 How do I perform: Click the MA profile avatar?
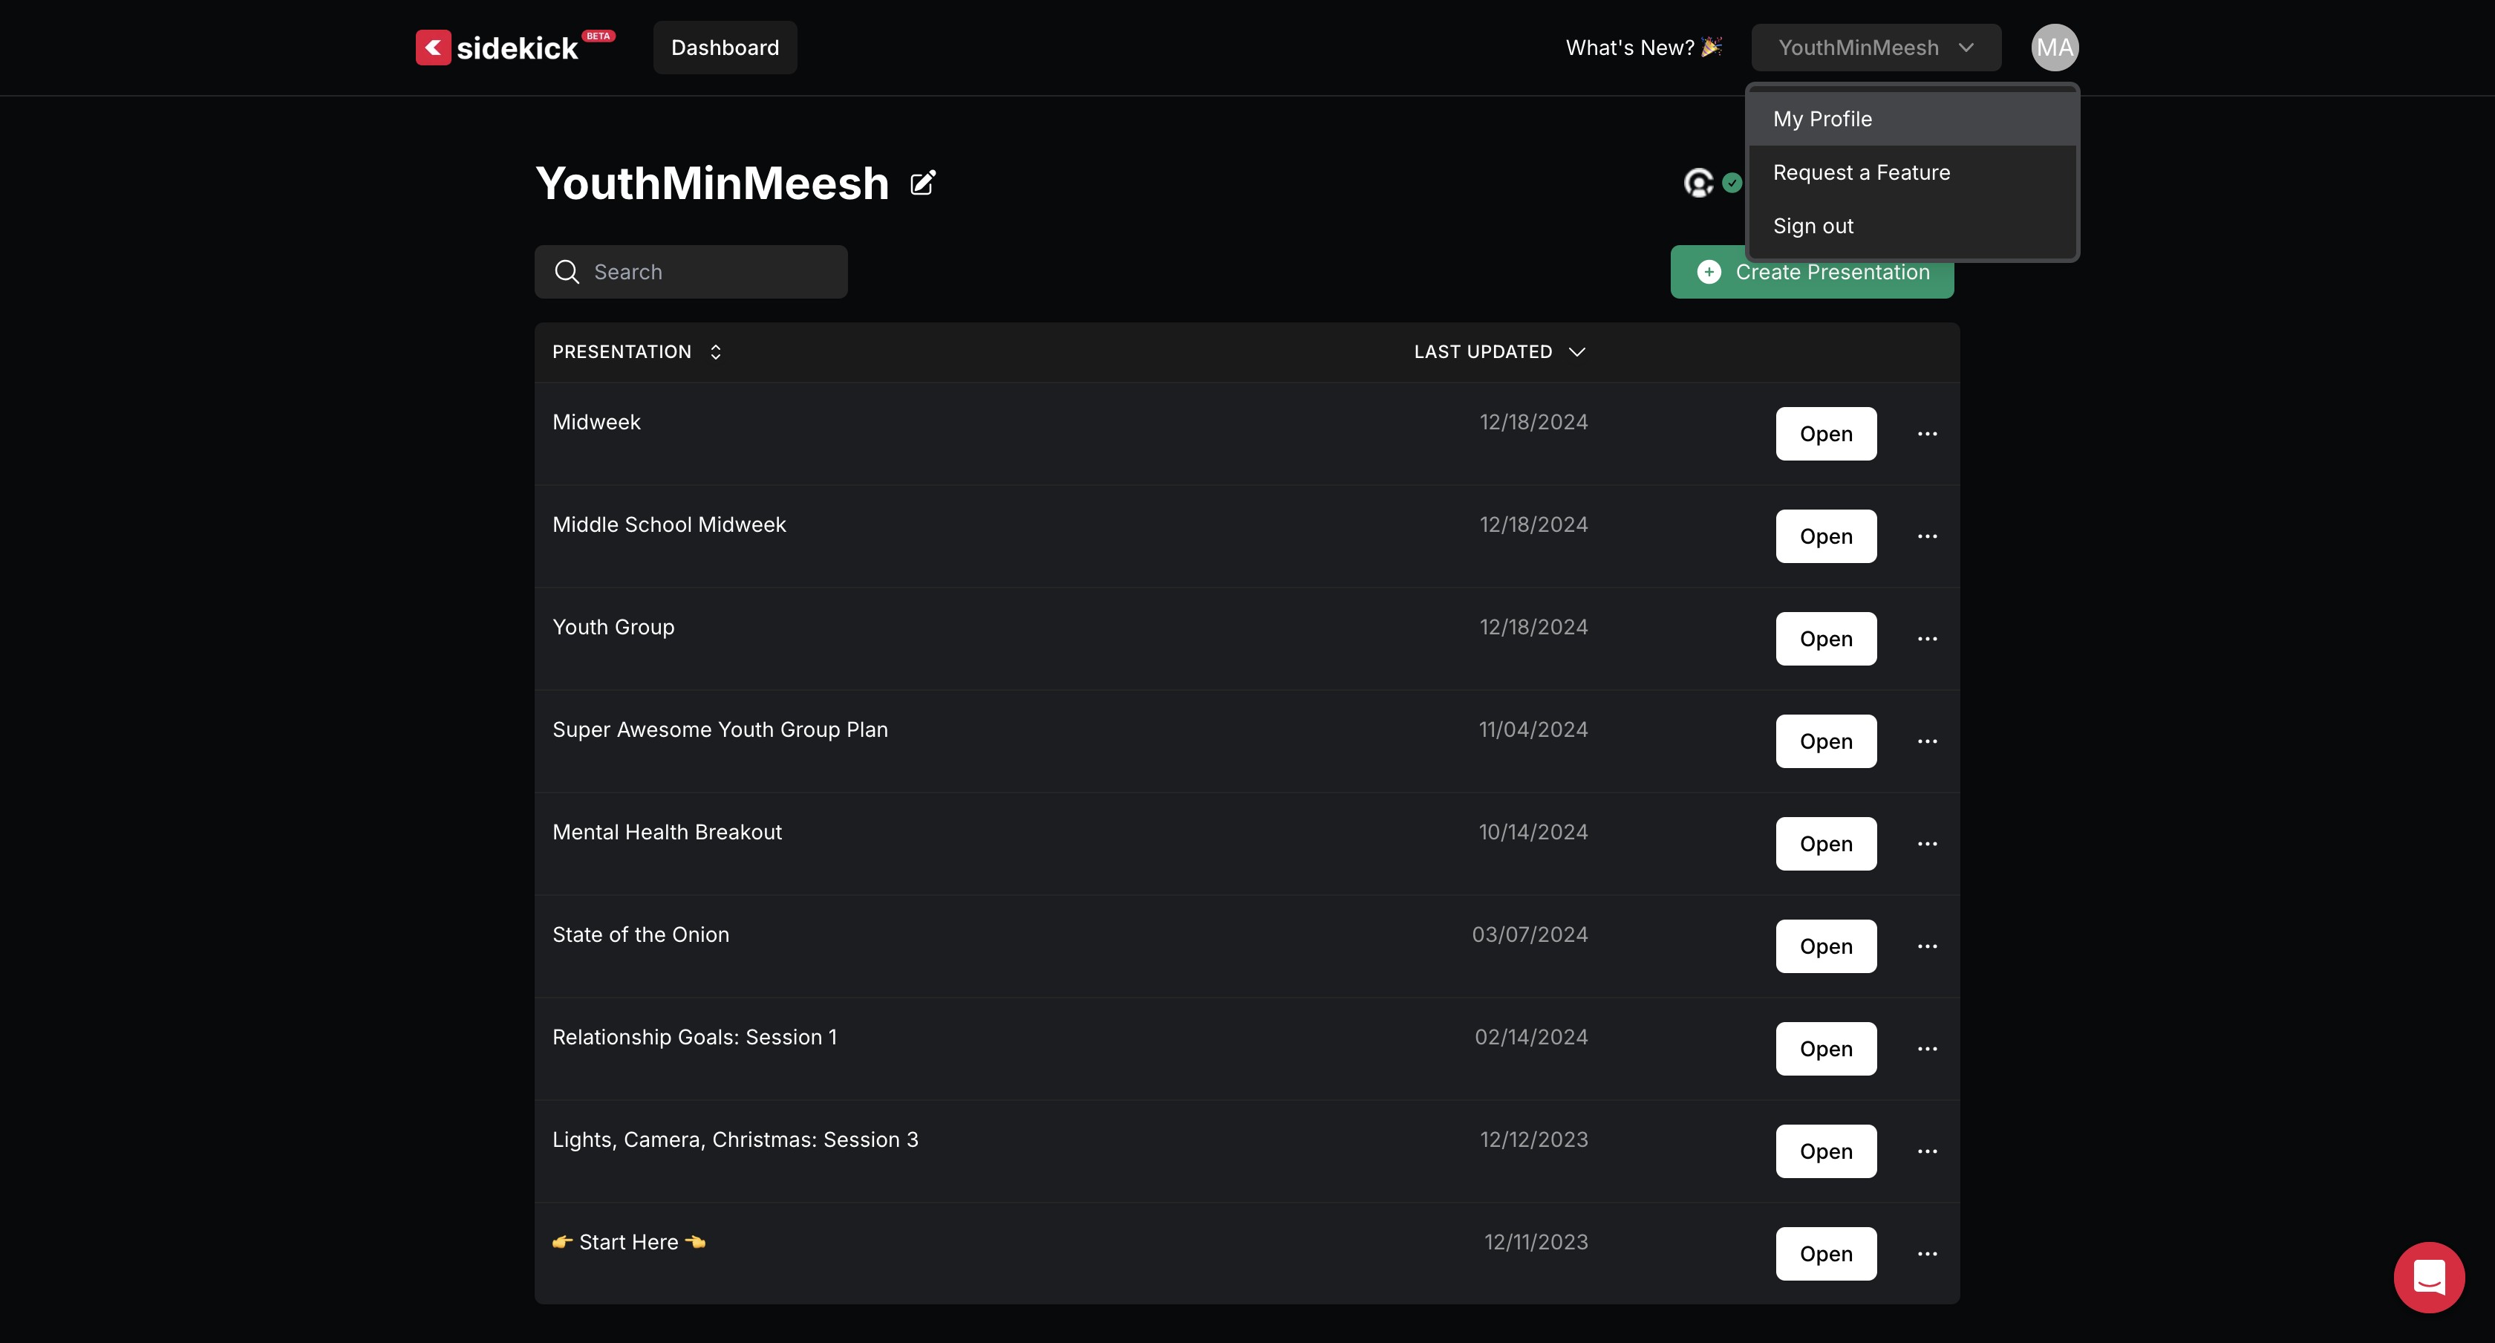2053,48
